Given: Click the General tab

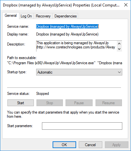Looking at the screenshot, I should [x=11, y=15].
